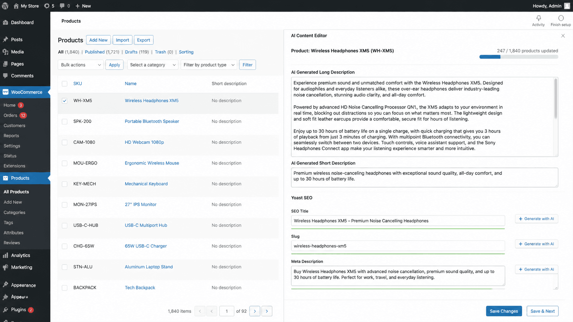Screen dimensions: 573x322
Task: Click Generate with AI for Meta Description
Action: pyautogui.click(x=536, y=269)
